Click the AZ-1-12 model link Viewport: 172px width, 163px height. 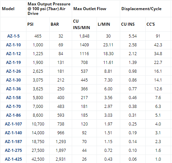click(13, 54)
